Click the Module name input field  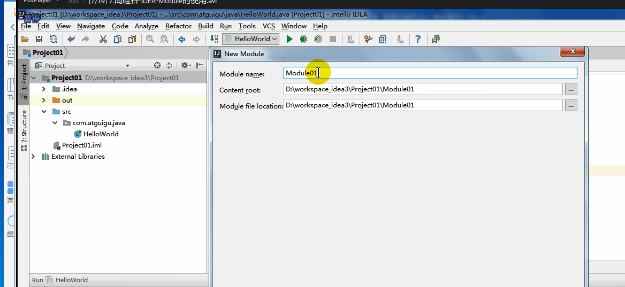pyautogui.click(x=430, y=73)
